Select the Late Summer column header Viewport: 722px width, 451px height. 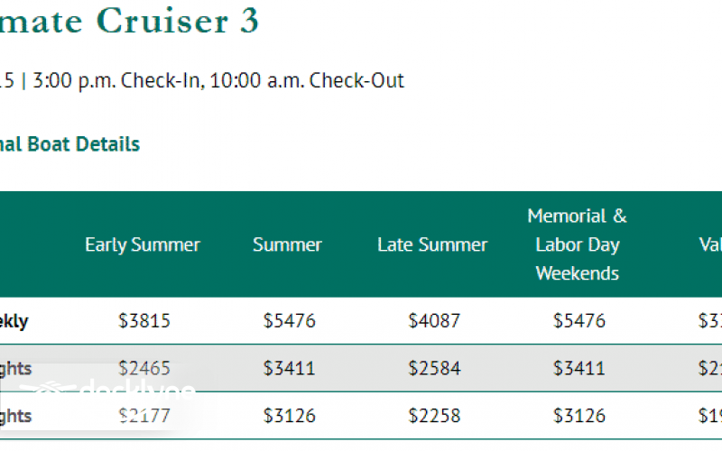pyautogui.click(x=432, y=244)
